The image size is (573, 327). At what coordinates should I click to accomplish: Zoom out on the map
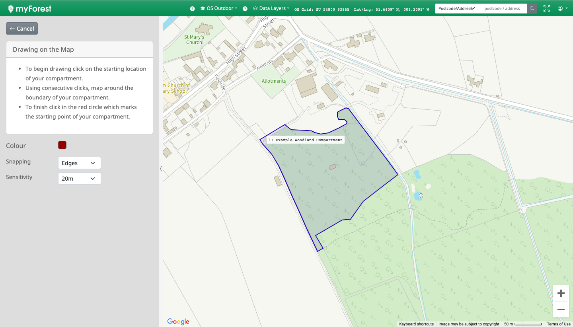point(561,309)
